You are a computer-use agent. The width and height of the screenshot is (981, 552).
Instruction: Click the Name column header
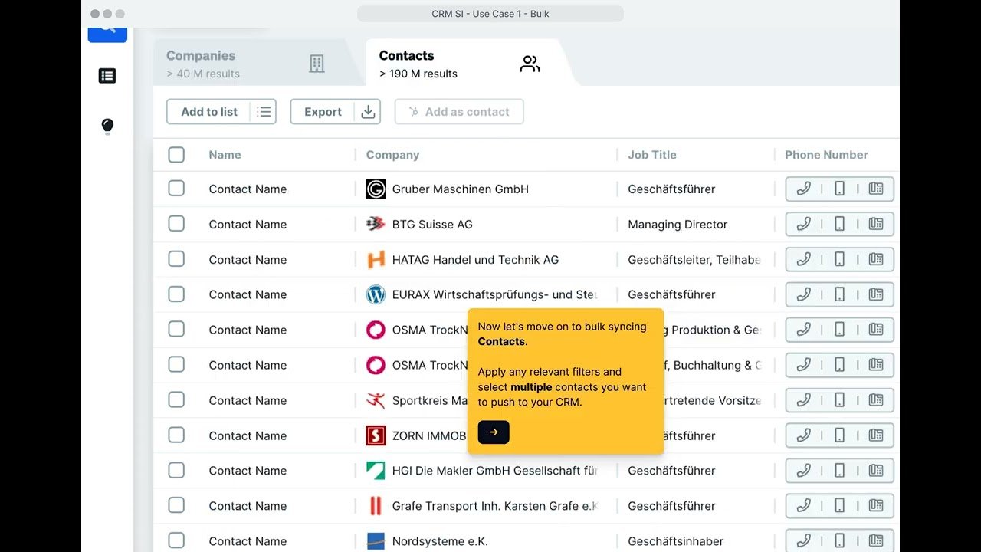[x=225, y=155]
